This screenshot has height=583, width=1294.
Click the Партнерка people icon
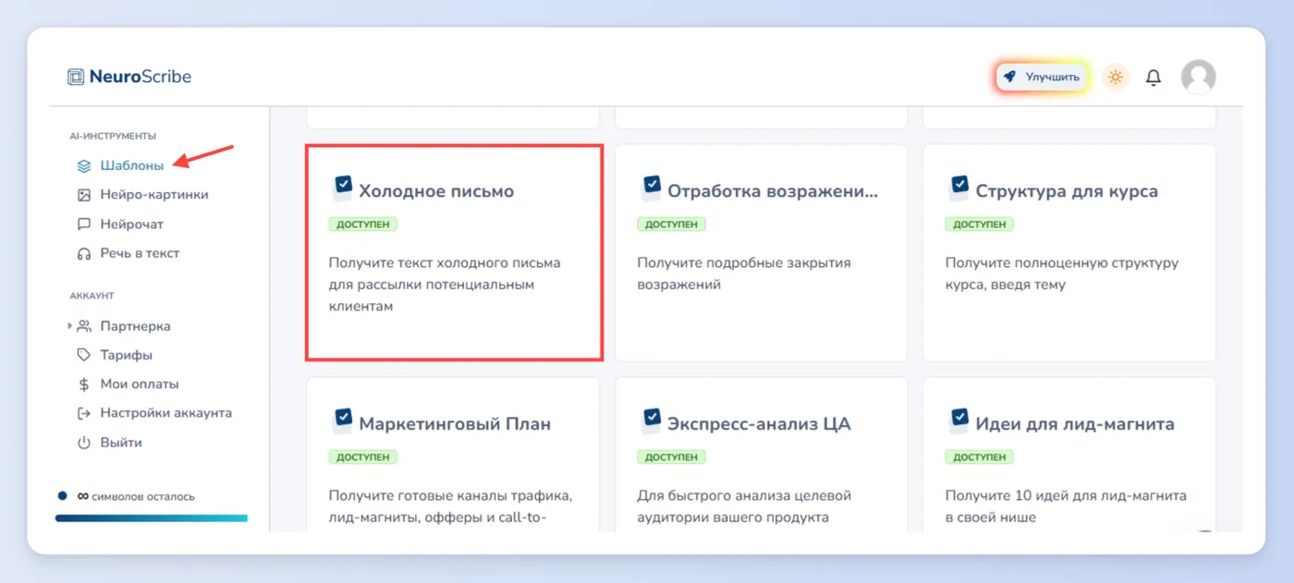tap(84, 326)
